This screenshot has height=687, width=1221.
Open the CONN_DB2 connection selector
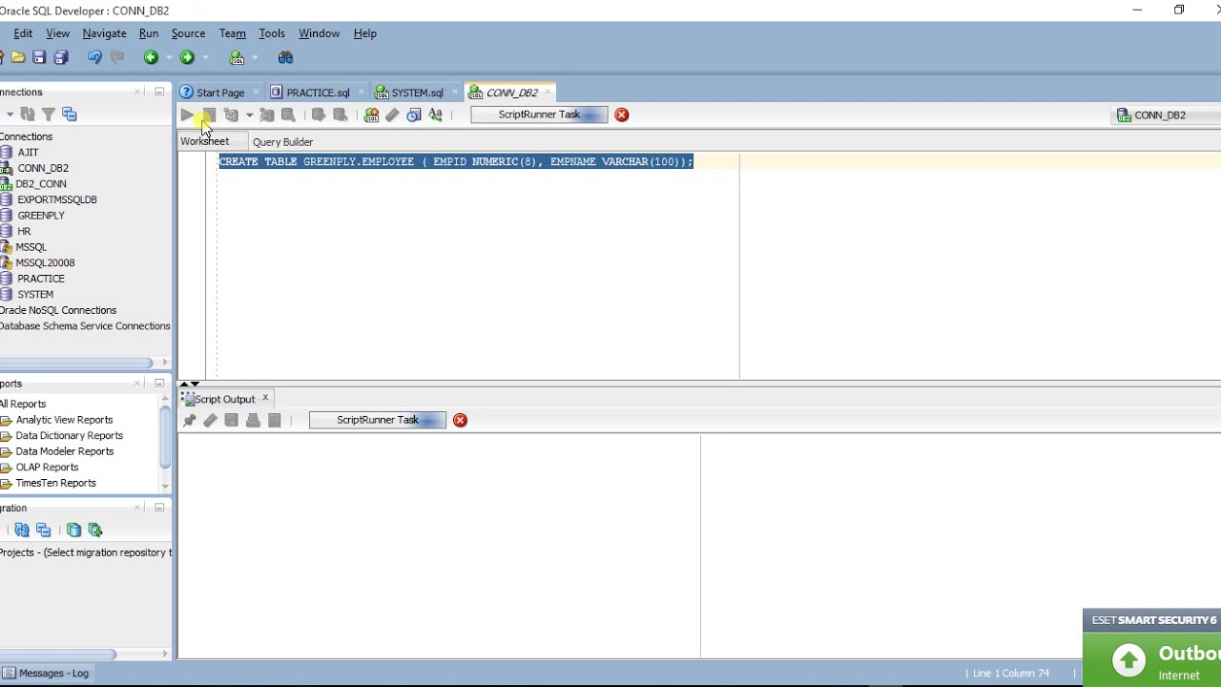1168,114
